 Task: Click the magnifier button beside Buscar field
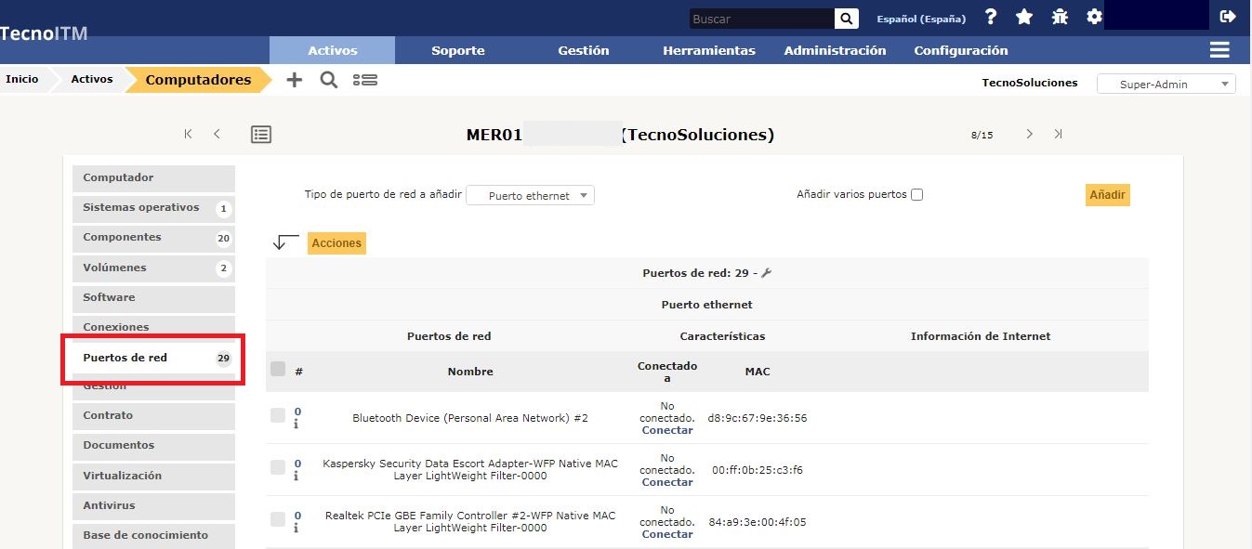coord(846,19)
